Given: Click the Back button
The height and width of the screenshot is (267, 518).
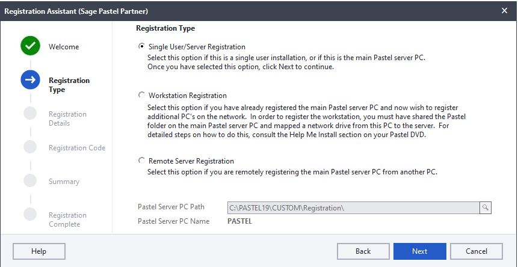Looking at the screenshot, I should [x=363, y=251].
